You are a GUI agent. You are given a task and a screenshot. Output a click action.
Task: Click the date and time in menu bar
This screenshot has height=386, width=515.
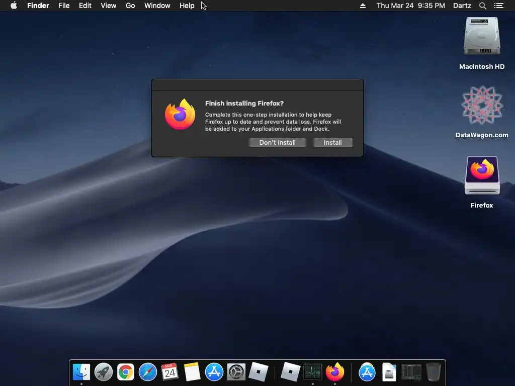pyautogui.click(x=410, y=6)
